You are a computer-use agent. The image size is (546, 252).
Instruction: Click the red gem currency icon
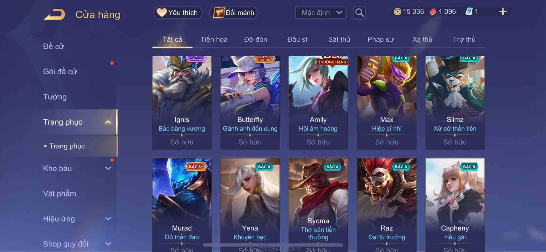click(433, 12)
